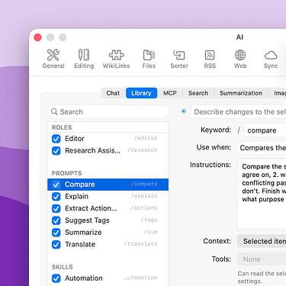Uncheck the Research Assistant role
Viewport: 286px width, 286px height.
click(x=56, y=151)
